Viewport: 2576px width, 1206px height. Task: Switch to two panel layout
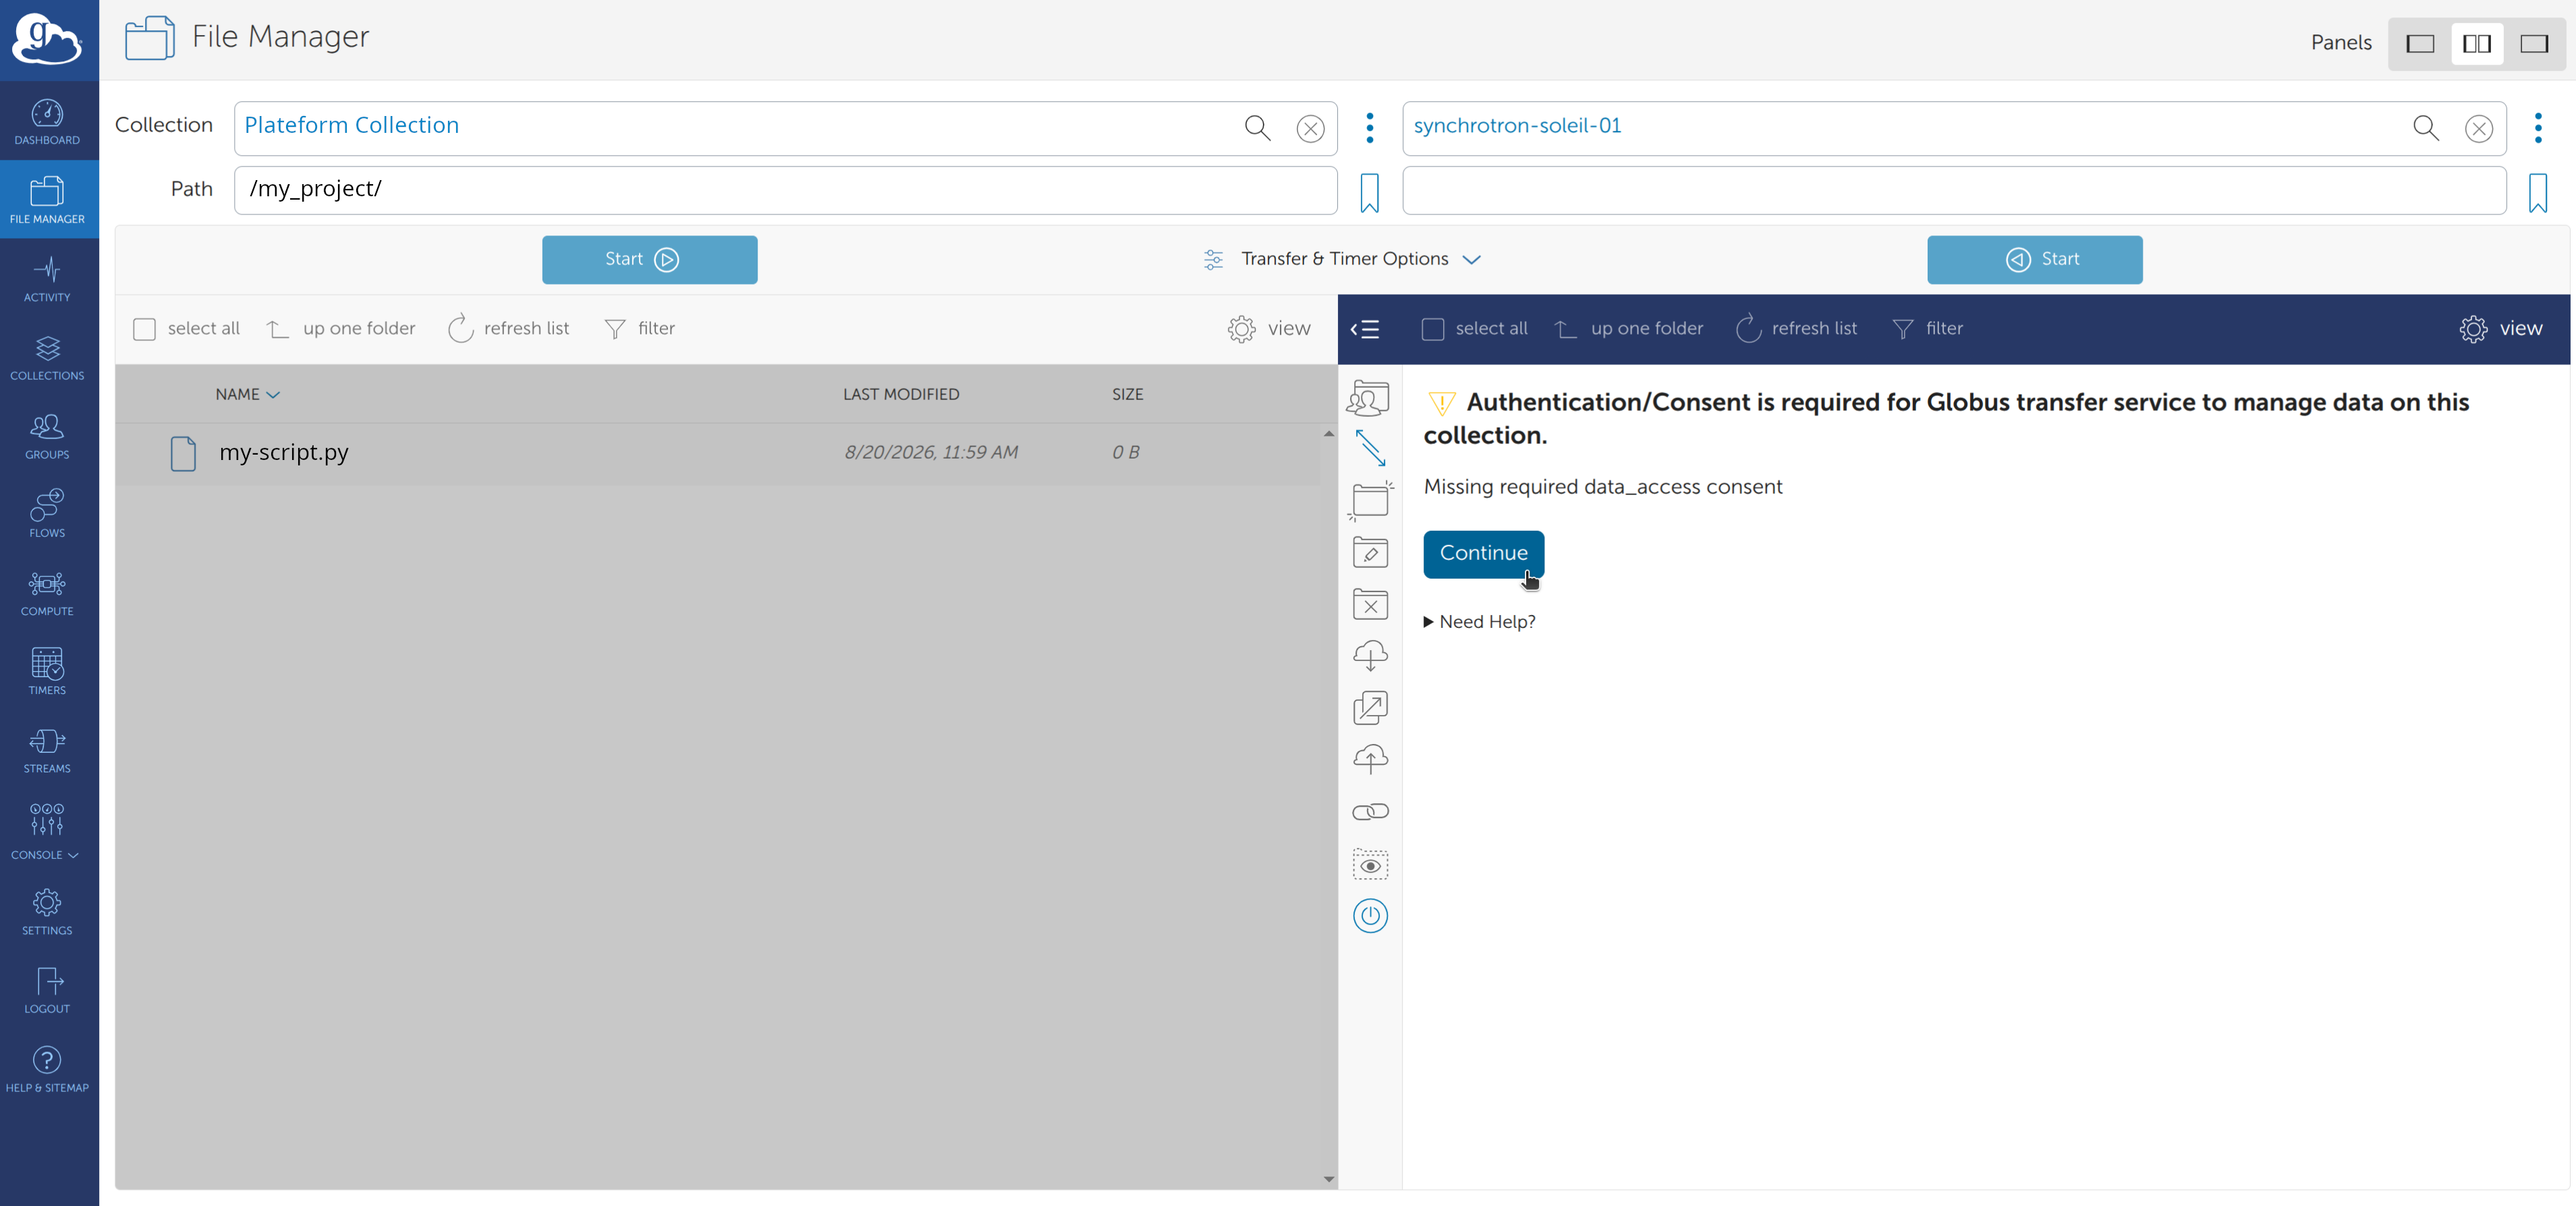point(2477,43)
